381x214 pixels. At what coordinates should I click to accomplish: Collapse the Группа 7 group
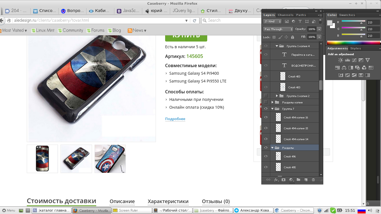point(273,109)
